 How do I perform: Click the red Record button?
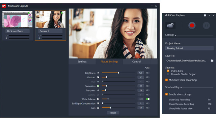click(x=192, y=26)
